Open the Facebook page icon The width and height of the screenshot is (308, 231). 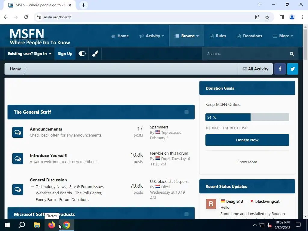pos(280,69)
